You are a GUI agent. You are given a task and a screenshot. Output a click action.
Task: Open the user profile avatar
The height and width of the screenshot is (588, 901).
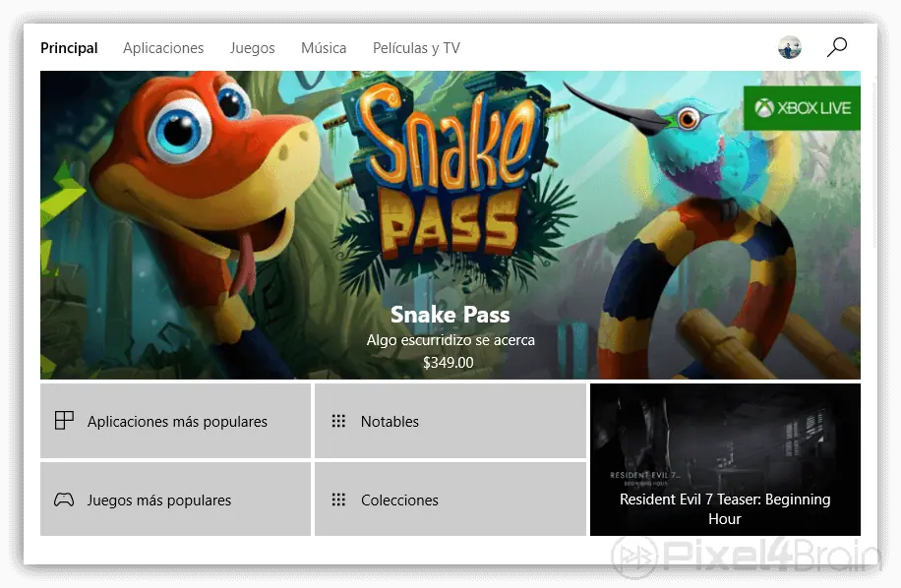coord(790,47)
